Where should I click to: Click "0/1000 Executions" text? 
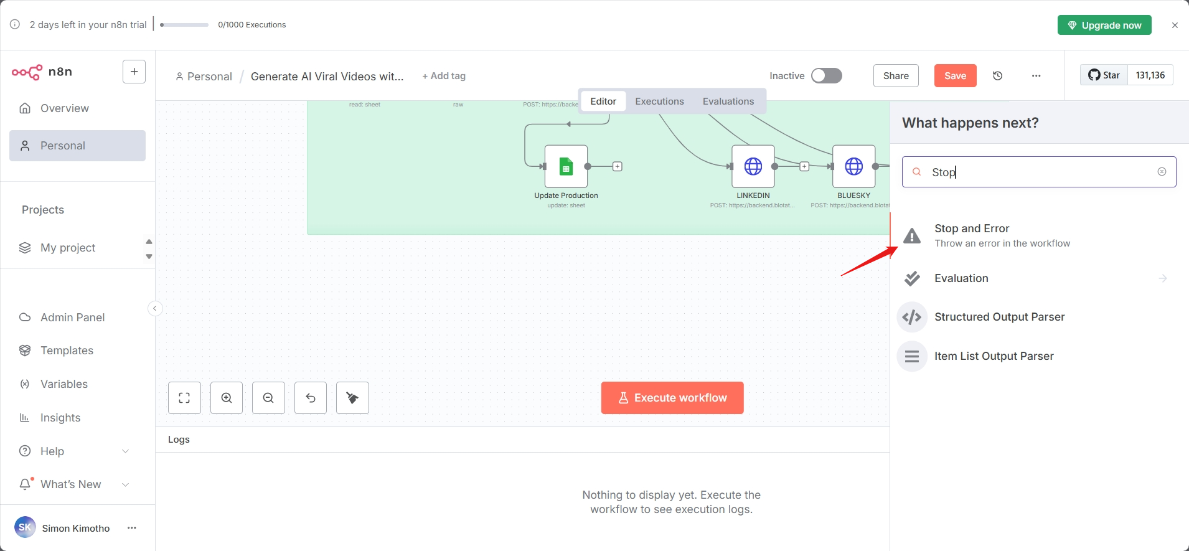click(x=252, y=25)
